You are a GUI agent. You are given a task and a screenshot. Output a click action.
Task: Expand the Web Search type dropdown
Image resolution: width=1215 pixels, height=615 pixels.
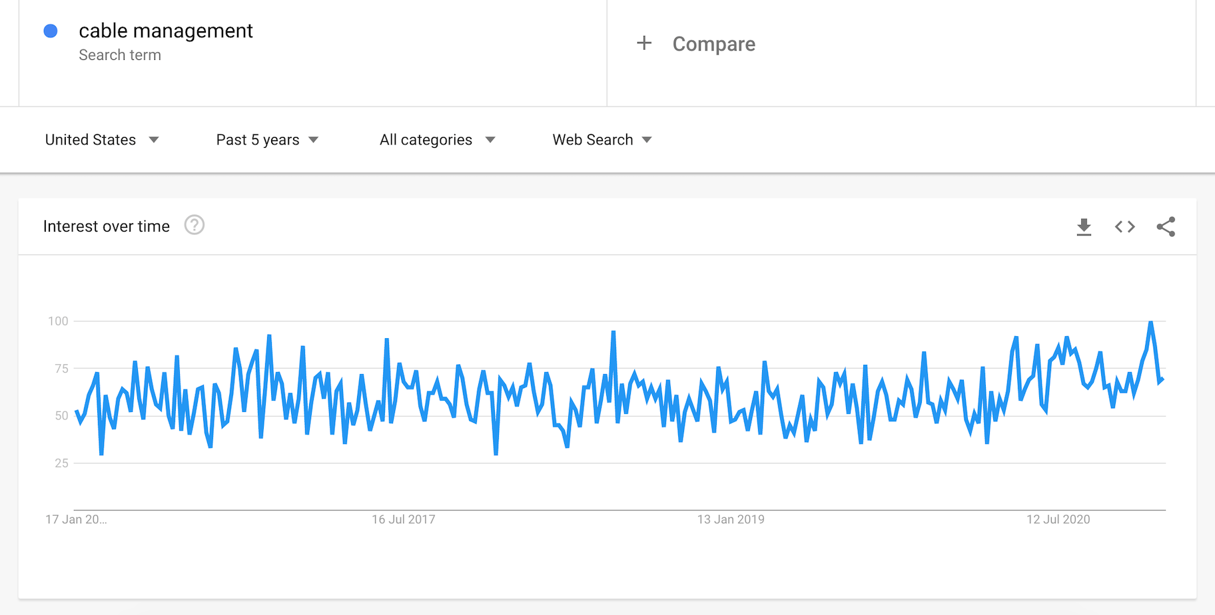[602, 140]
